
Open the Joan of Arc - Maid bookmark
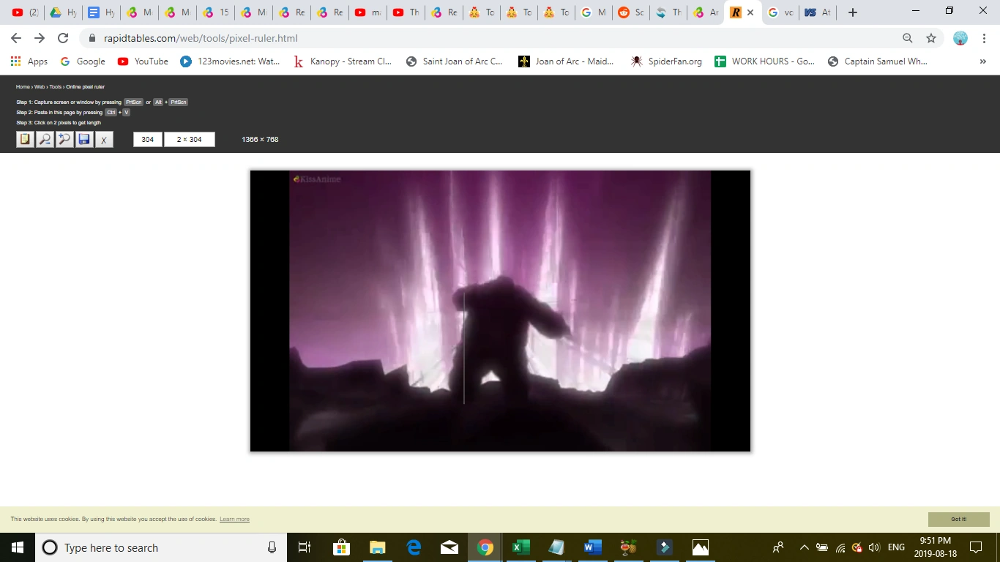[x=567, y=61]
